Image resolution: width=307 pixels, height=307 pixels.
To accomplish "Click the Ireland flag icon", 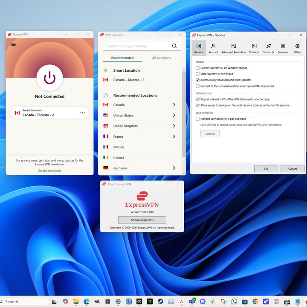I will (x=106, y=157).
